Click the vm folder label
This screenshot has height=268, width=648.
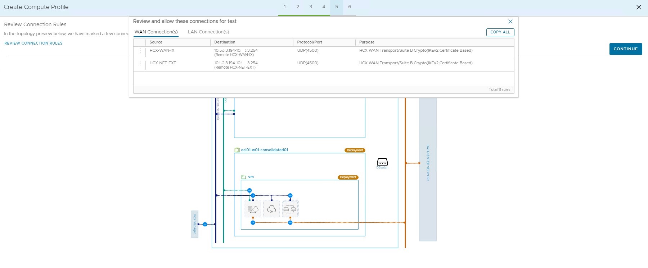click(251, 177)
